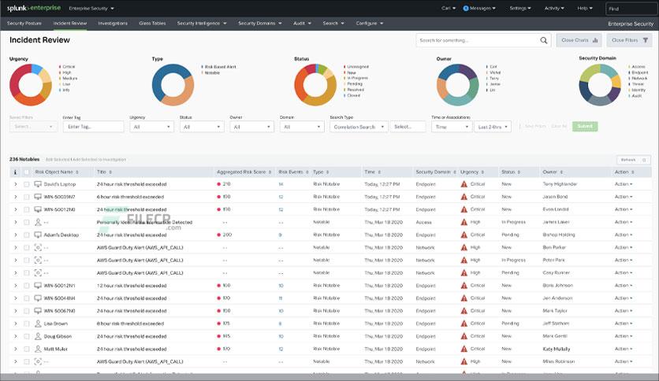This screenshot has height=381, width=659.
Task: Click the Find field in top bar
Action: tap(632, 9)
